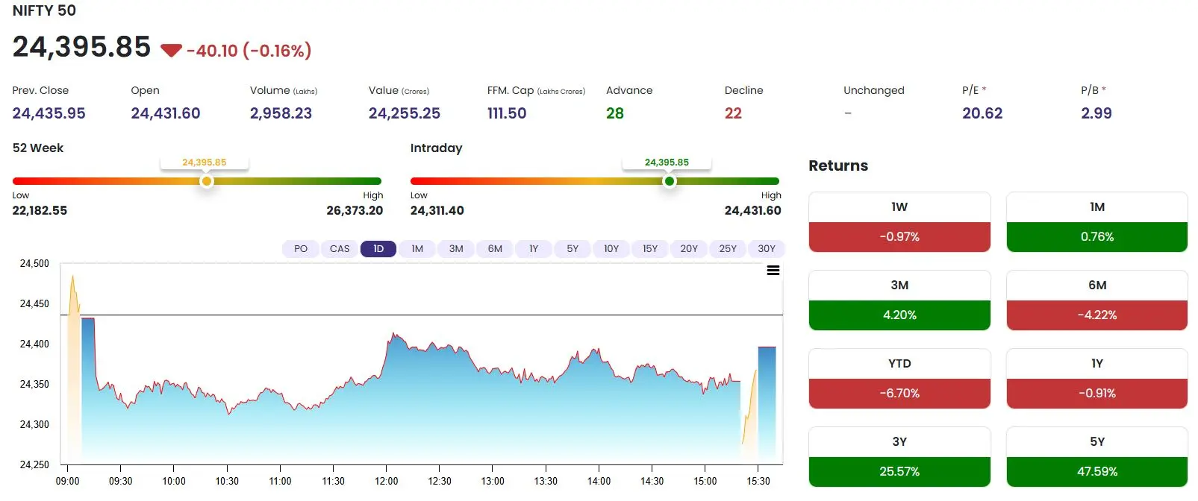Select the CAS chart range tab
This screenshot has height=501, width=1198.
(340, 249)
